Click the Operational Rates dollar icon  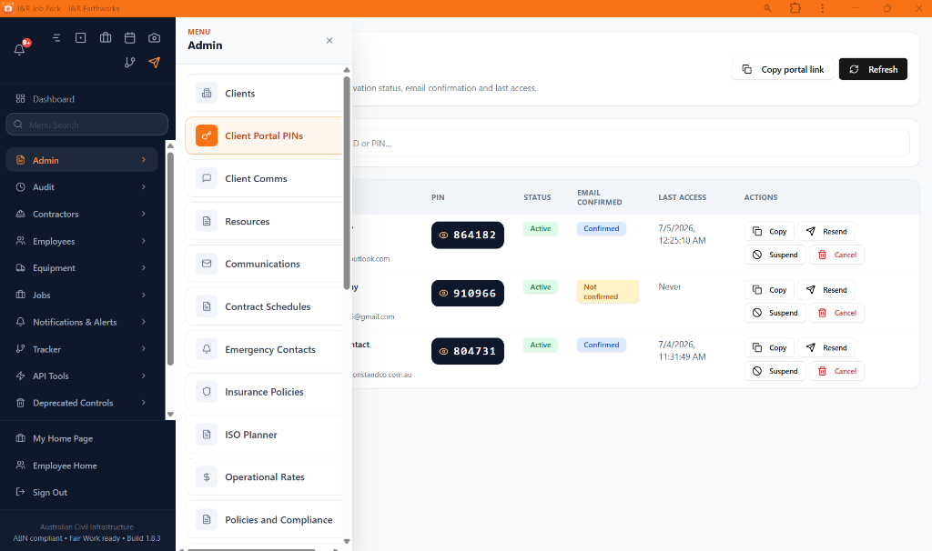207,476
